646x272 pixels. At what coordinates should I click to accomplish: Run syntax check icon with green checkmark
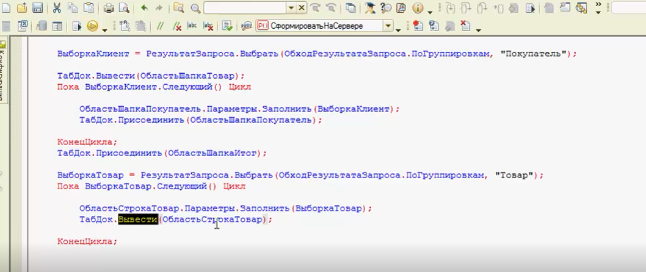click(x=227, y=26)
